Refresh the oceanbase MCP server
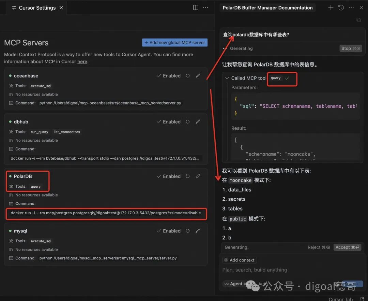 coord(187,76)
